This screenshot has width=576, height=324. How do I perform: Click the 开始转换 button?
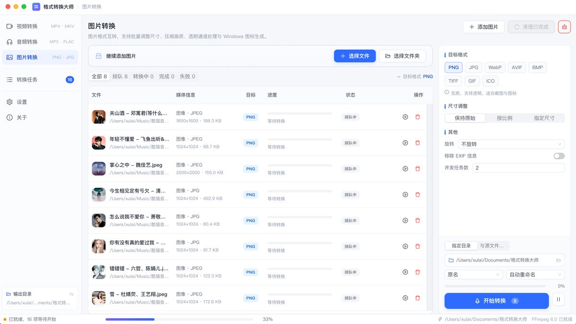(x=497, y=300)
